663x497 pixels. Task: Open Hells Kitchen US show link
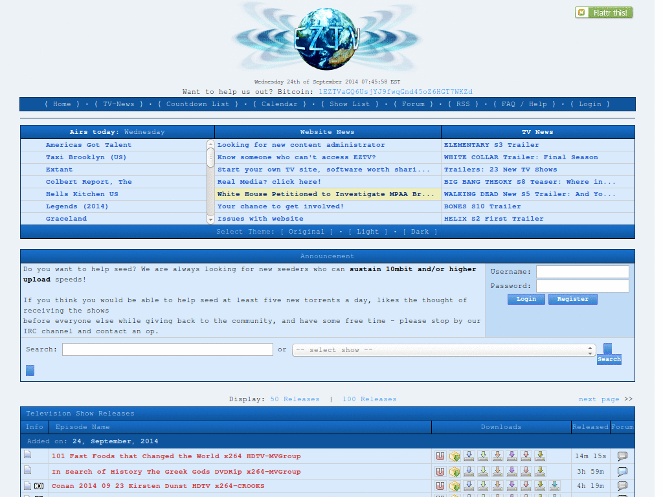82,194
